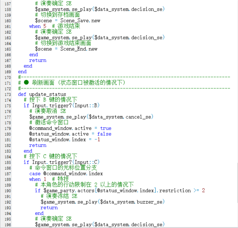This screenshot has height=228, width=238.
Task: Click 'Scene_End.new' on line 165
Action: (79, 49)
